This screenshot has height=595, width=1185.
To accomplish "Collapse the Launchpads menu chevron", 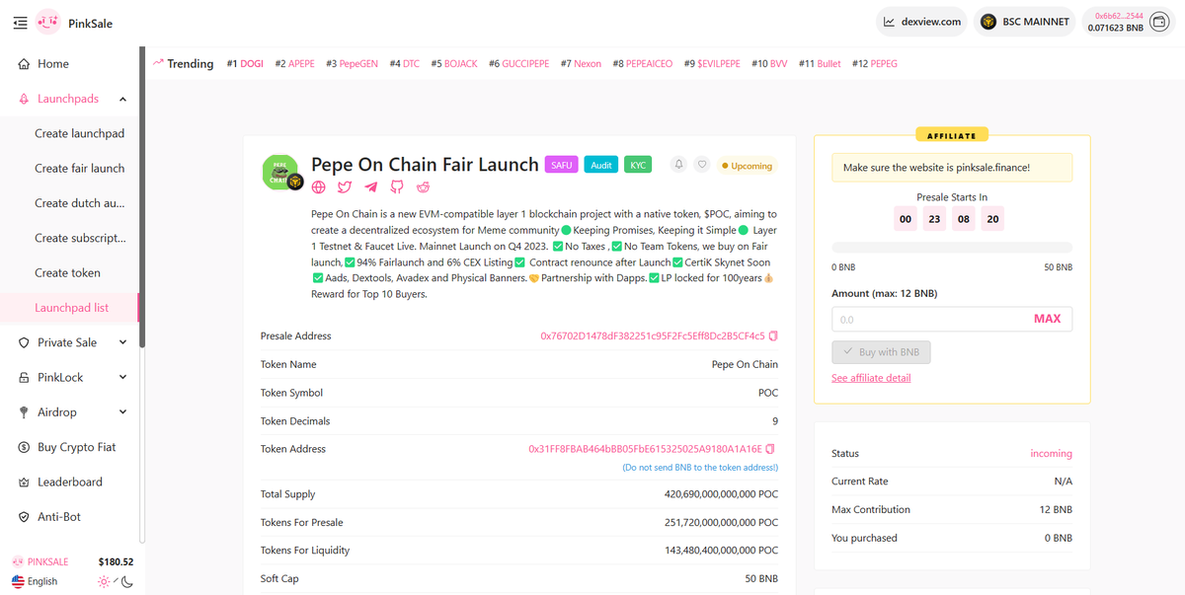I will pyautogui.click(x=122, y=99).
